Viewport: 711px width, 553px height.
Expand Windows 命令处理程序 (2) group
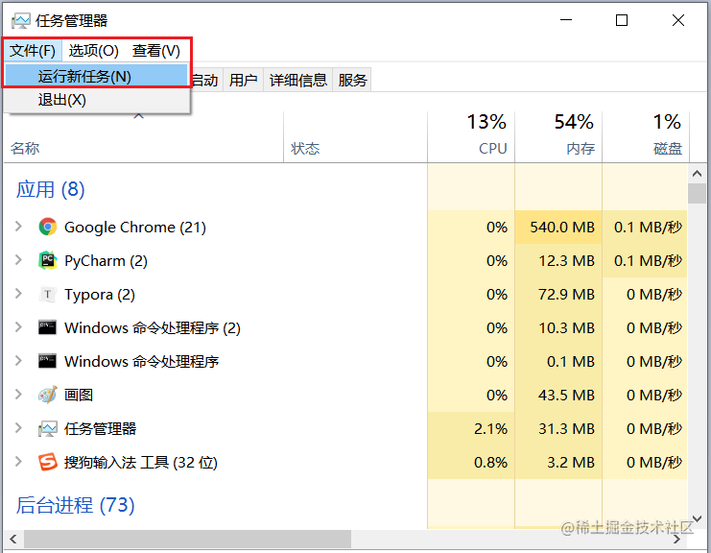[18, 327]
